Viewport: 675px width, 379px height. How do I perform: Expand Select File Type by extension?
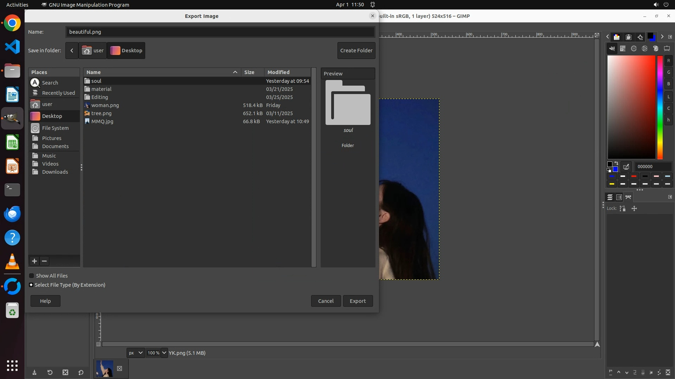click(31, 285)
